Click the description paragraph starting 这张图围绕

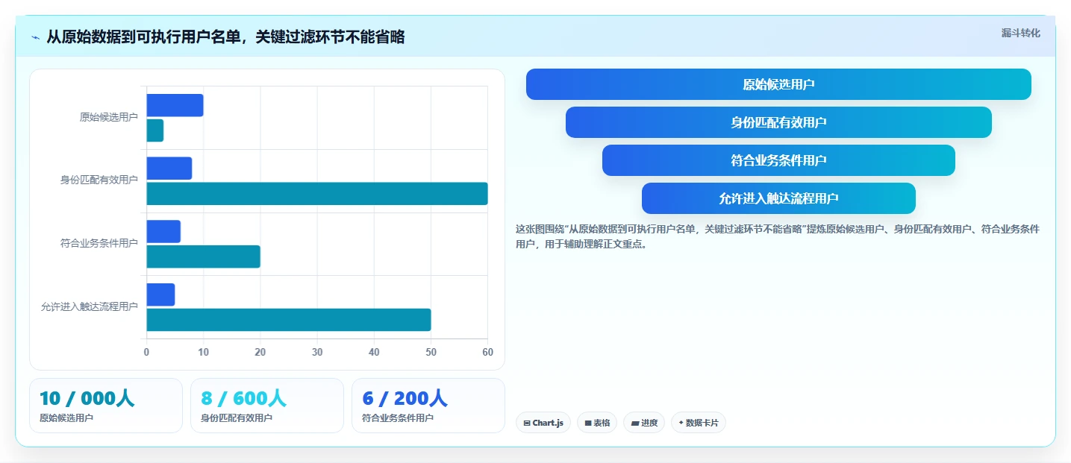click(778, 236)
